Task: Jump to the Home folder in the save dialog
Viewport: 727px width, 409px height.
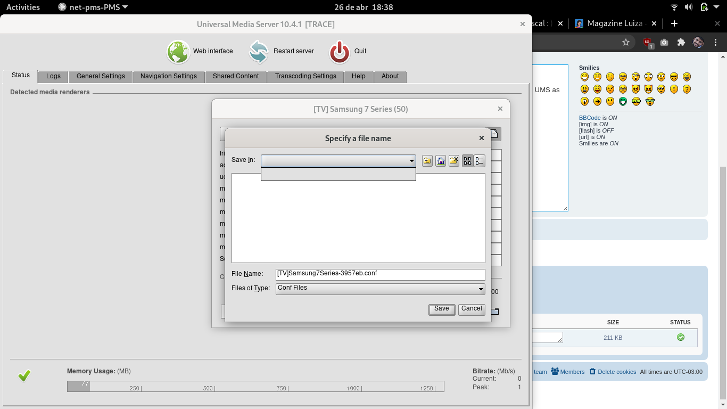Action: point(441,161)
